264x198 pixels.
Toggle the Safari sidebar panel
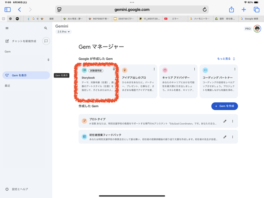click(7, 9)
